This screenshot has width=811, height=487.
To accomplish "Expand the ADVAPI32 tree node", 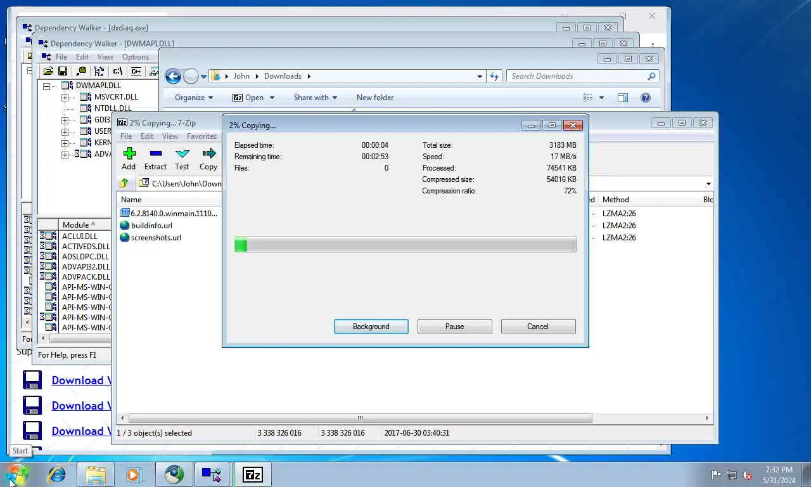I will click(65, 155).
